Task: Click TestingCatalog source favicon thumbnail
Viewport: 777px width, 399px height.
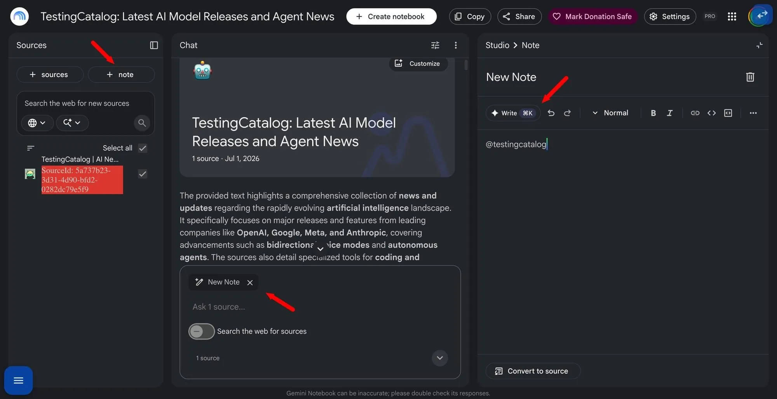Action: 30,174
